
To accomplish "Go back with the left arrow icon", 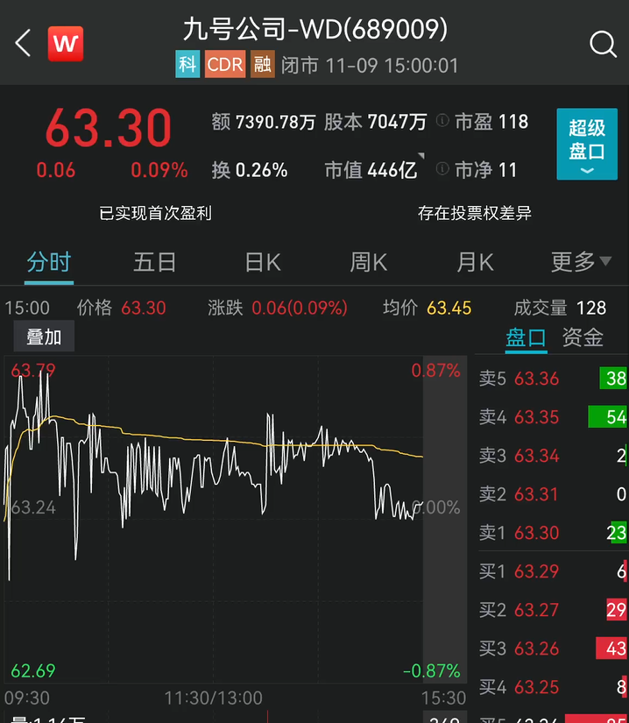I will pos(23,43).
